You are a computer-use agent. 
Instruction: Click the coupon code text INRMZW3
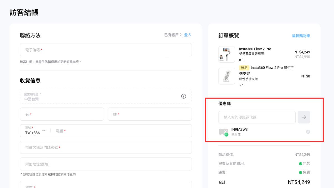pos(239,130)
